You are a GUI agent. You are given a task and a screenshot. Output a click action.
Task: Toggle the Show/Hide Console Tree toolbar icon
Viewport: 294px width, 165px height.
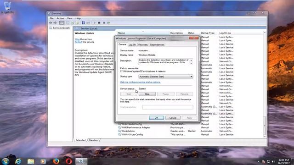click(62, 23)
